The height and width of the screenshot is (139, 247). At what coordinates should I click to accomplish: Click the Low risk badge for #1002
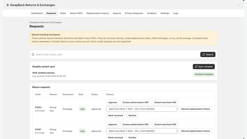pos(82,109)
